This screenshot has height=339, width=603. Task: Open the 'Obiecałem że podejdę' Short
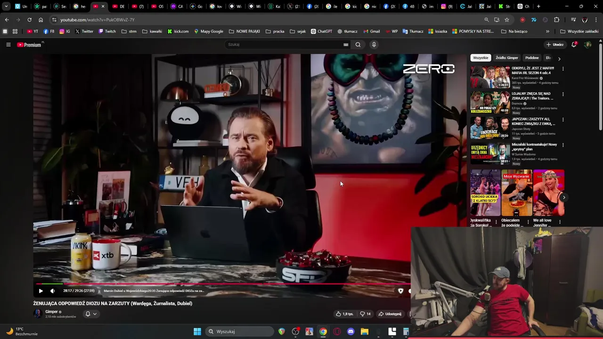point(517,193)
